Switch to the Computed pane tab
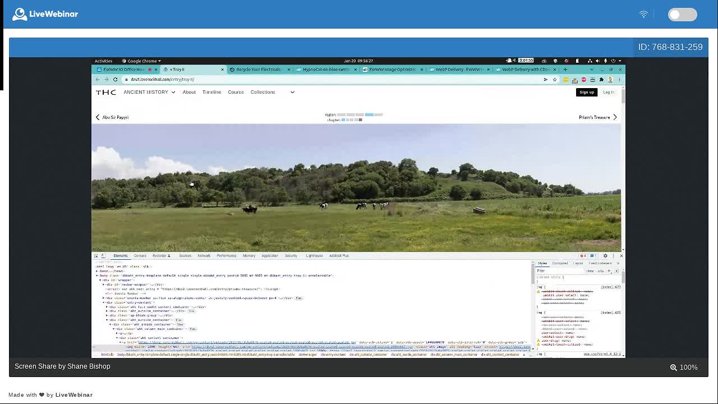The width and height of the screenshot is (718, 404). click(x=560, y=263)
